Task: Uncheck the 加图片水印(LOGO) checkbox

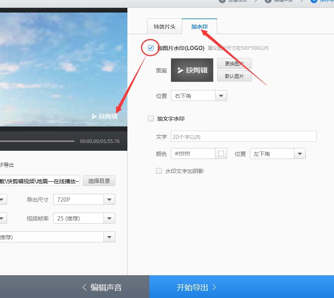Action: [150, 48]
